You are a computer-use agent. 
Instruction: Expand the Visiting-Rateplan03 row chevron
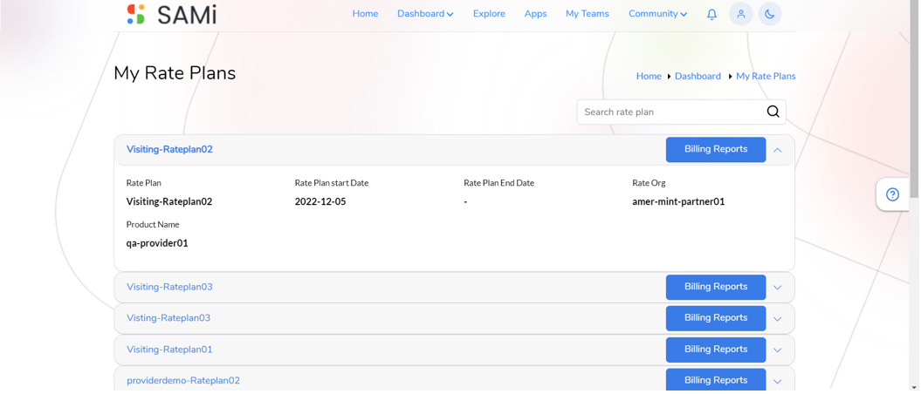(x=778, y=288)
